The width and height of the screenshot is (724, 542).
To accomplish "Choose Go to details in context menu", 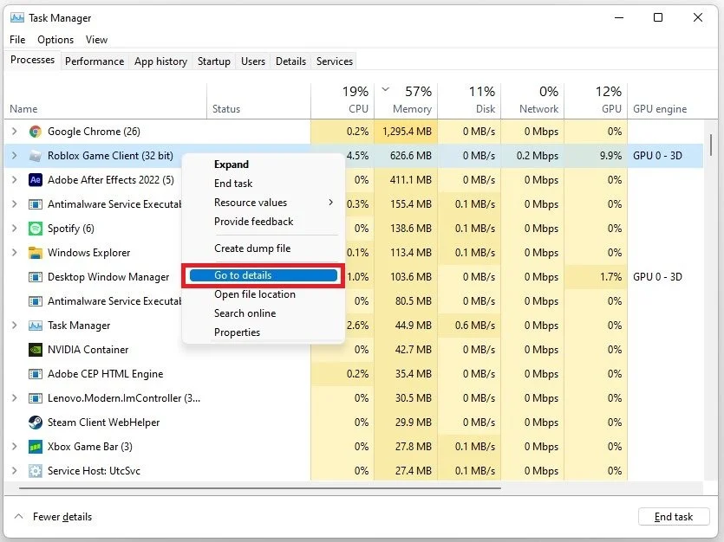I will (264, 275).
